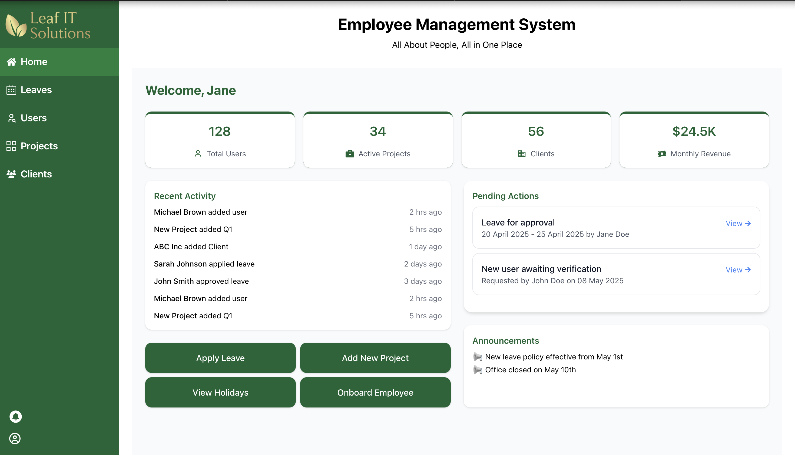Click the group icon beside Clients
The height and width of the screenshot is (455, 795).
(11, 174)
